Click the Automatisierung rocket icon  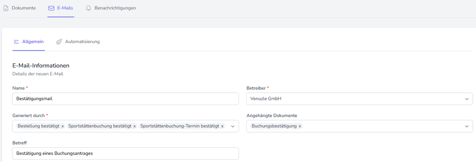(x=59, y=42)
